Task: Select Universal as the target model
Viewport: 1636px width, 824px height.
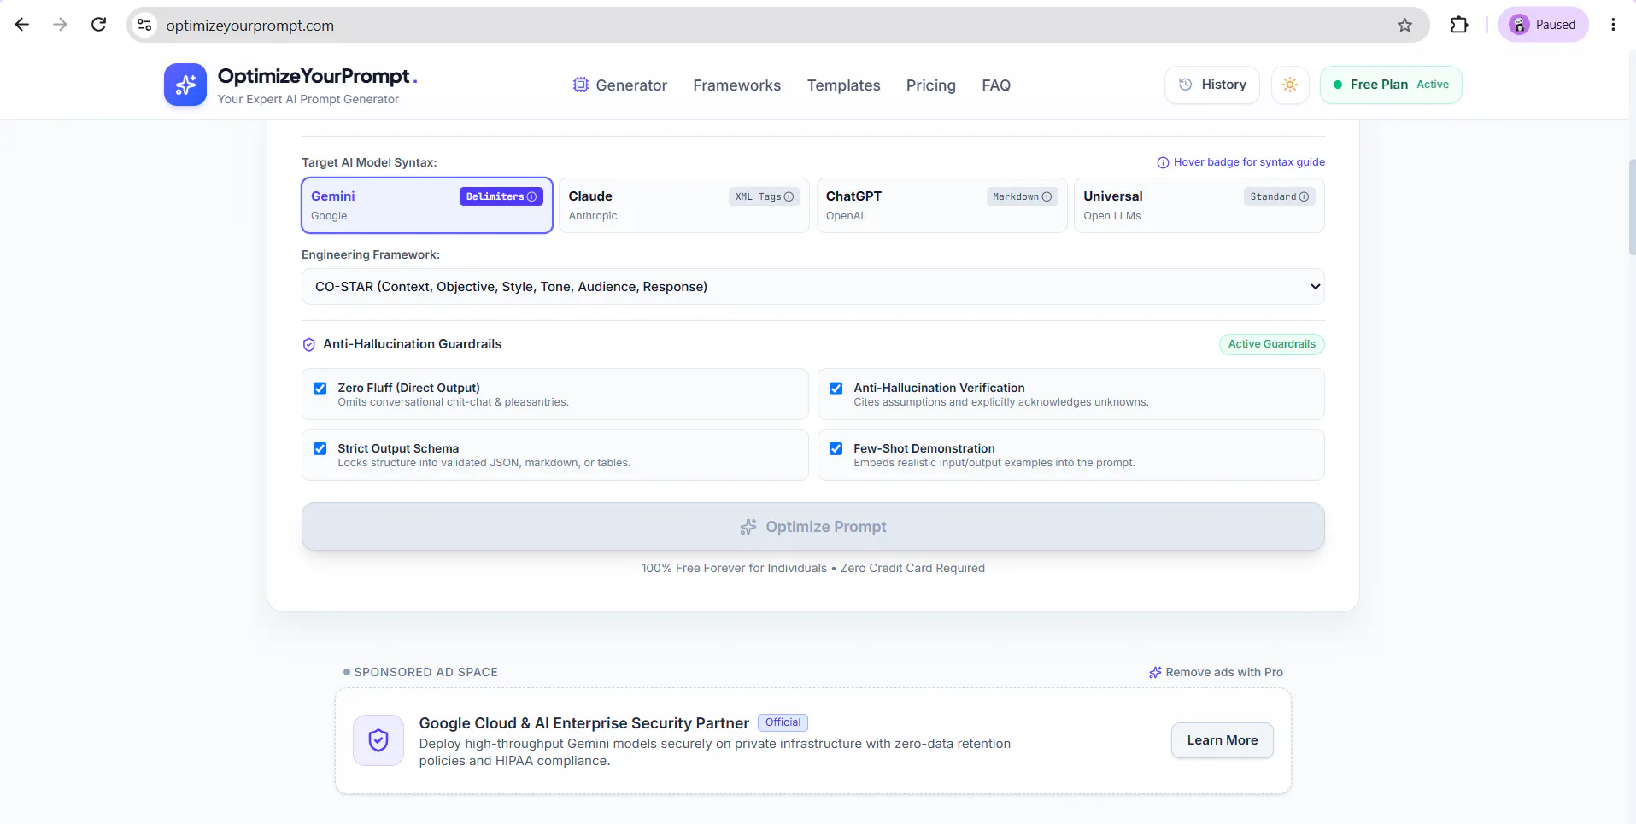Action: (x=1199, y=205)
